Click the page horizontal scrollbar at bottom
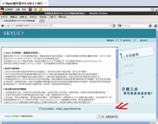The width and height of the screenshot is (158, 124). point(76,123)
